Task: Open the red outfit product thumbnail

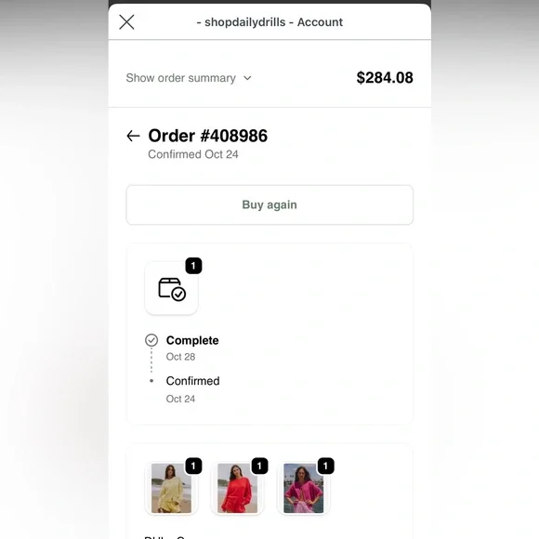Action: click(x=238, y=488)
